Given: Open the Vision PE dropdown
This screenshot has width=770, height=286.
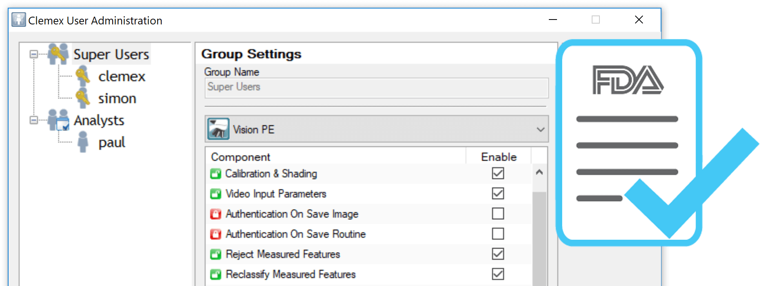Looking at the screenshot, I should (x=540, y=129).
